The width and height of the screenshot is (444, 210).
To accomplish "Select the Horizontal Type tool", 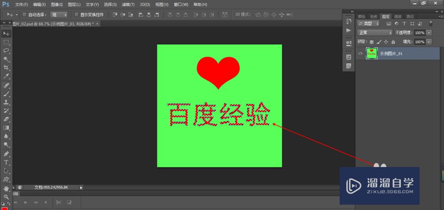I will [6, 163].
